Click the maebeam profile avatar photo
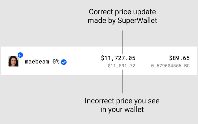The height and width of the screenshot is (124, 198). coord(14,61)
